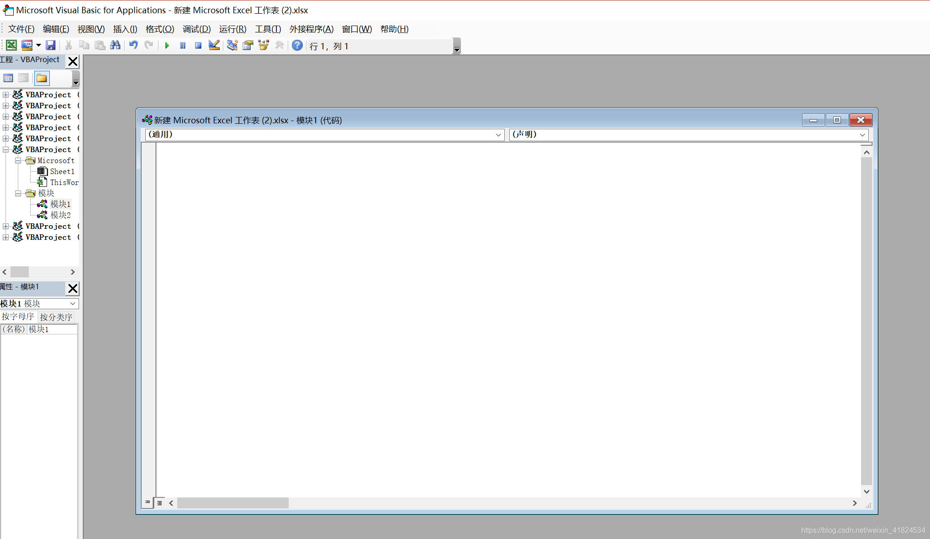The image size is (930, 539).
Task: Collapse the 模块 folder node
Action: [x=18, y=193]
